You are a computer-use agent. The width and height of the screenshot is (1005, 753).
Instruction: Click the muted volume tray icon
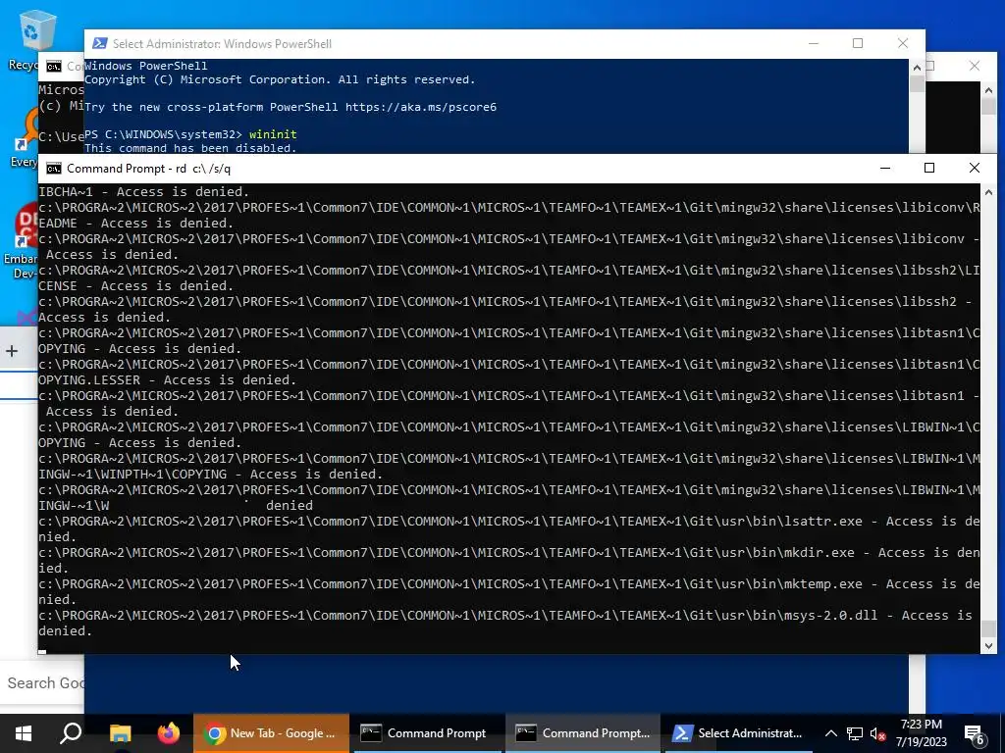tap(877, 733)
